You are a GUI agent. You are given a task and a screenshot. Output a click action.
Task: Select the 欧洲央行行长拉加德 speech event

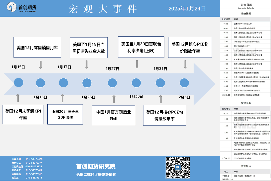click(x=245, y=132)
